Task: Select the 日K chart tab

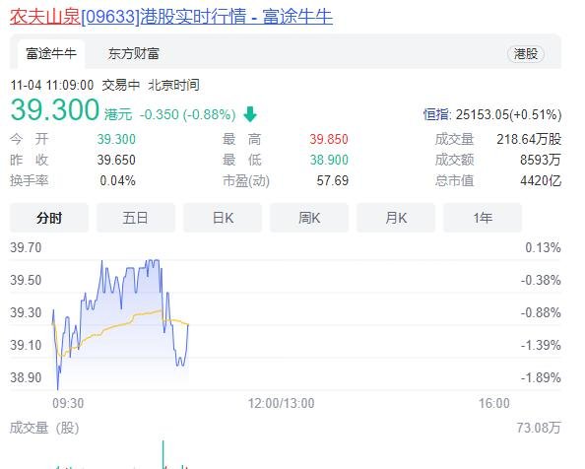Action: pos(223,218)
